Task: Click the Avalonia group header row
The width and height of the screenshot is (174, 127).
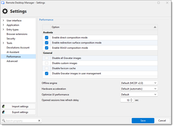Action: click(100, 33)
